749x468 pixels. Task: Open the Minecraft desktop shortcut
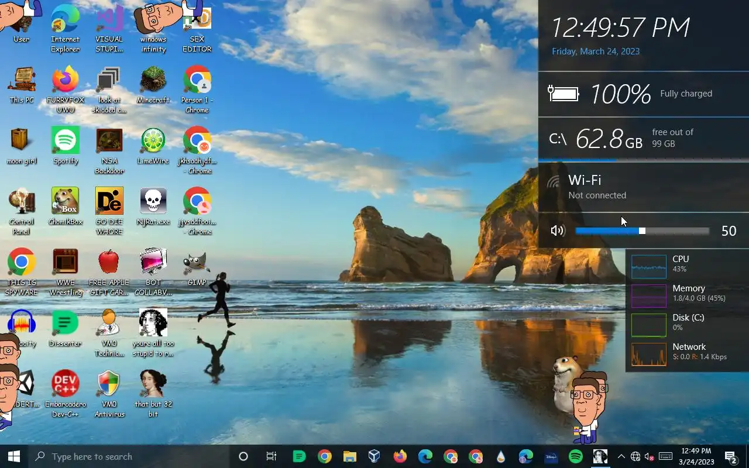153,85
